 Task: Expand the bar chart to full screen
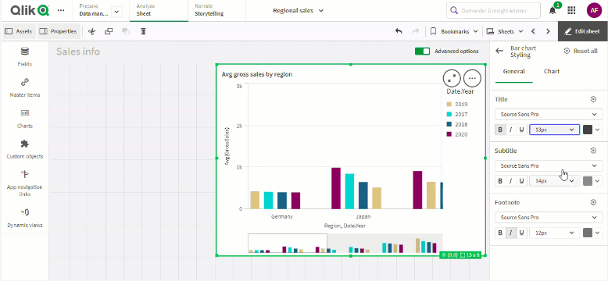click(x=452, y=78)
